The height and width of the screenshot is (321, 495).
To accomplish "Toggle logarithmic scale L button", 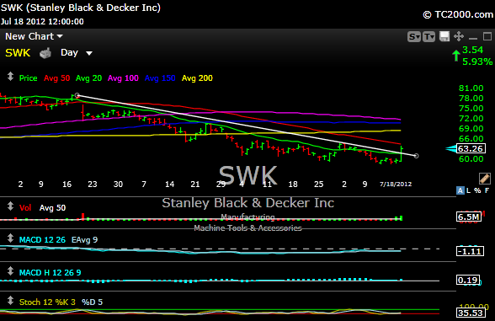I will 468,190.
